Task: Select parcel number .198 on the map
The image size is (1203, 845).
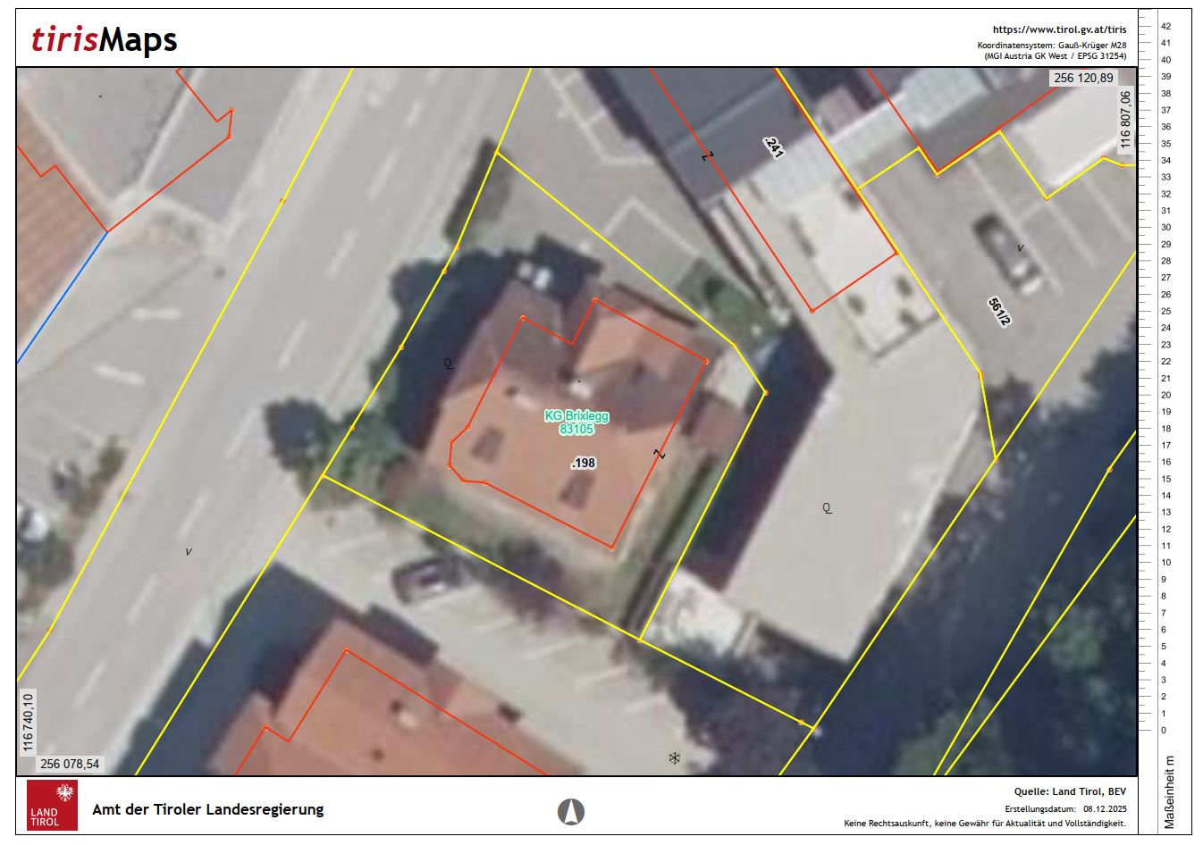Action: point(583,463)
